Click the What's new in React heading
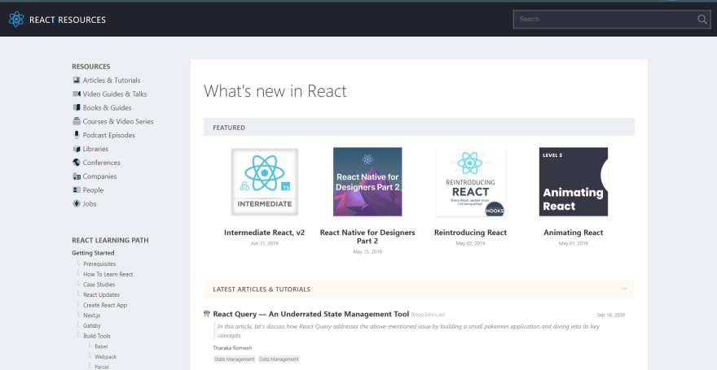 click(275, 91)
